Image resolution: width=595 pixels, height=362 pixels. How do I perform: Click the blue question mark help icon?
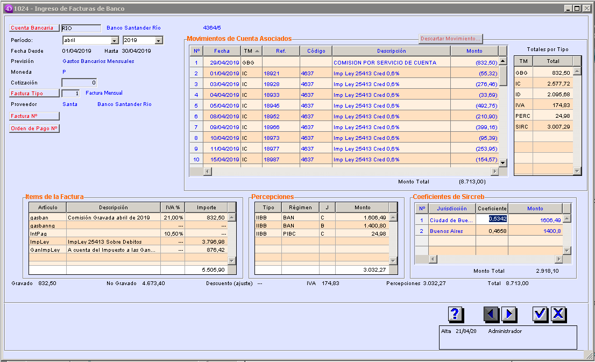tap(455, 314)
